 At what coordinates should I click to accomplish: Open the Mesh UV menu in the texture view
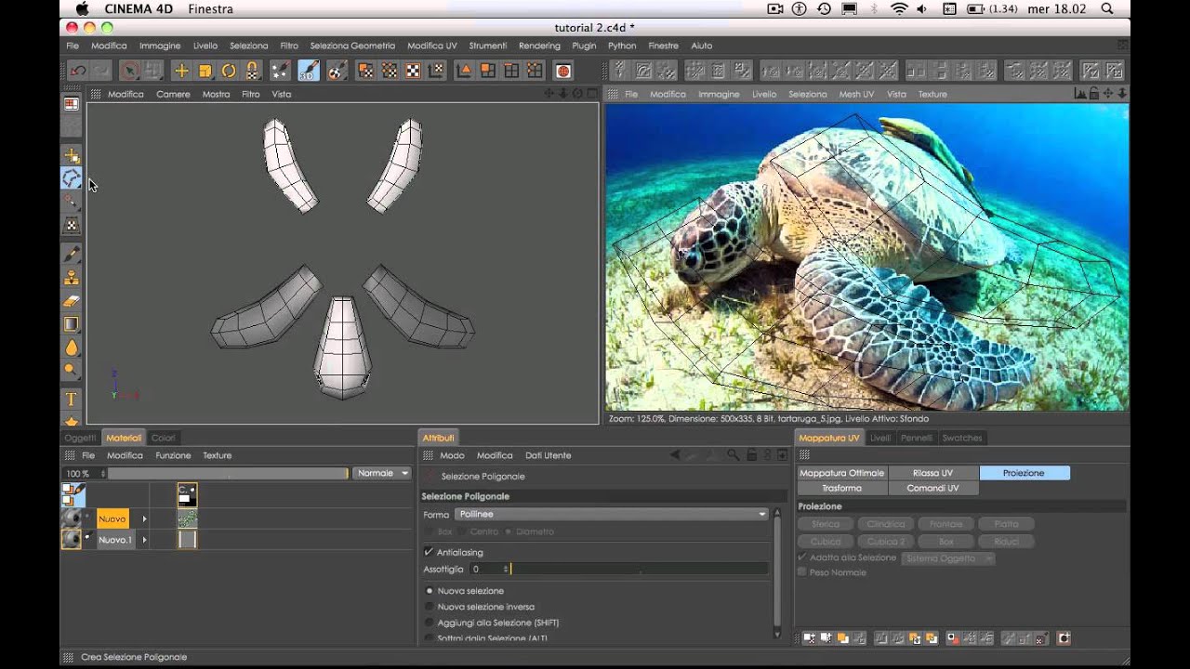(x=856, y=94)
